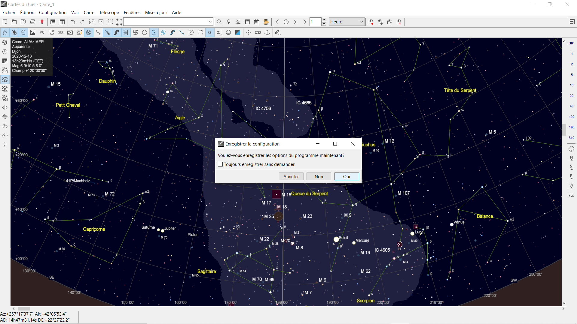
Task: Check 'Toujours enregistrer sans demander' checkbox
Action: [221, 164]
